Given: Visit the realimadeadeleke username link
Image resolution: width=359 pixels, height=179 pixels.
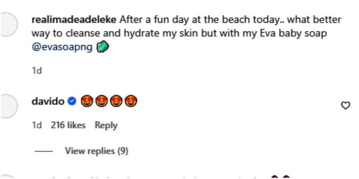Looking at the screenshot, I should coord(75,19).
